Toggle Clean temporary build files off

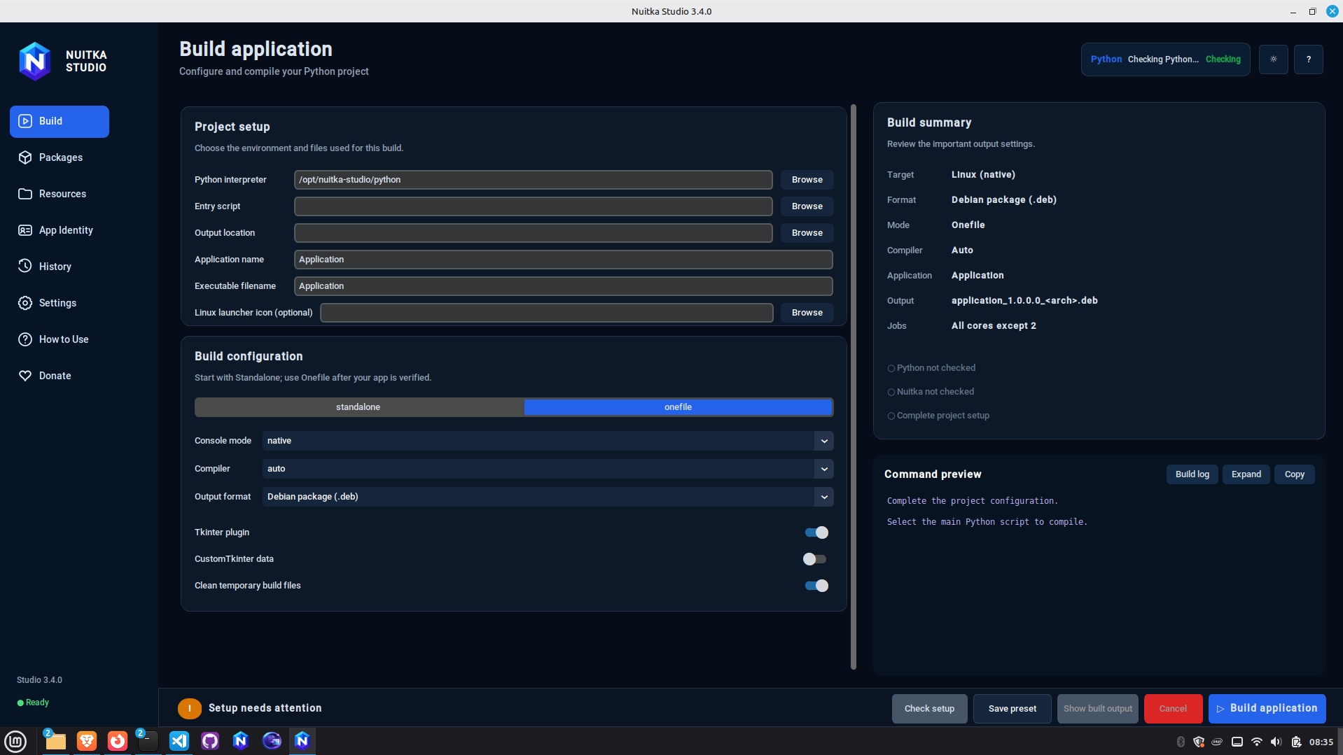[816, 586]
